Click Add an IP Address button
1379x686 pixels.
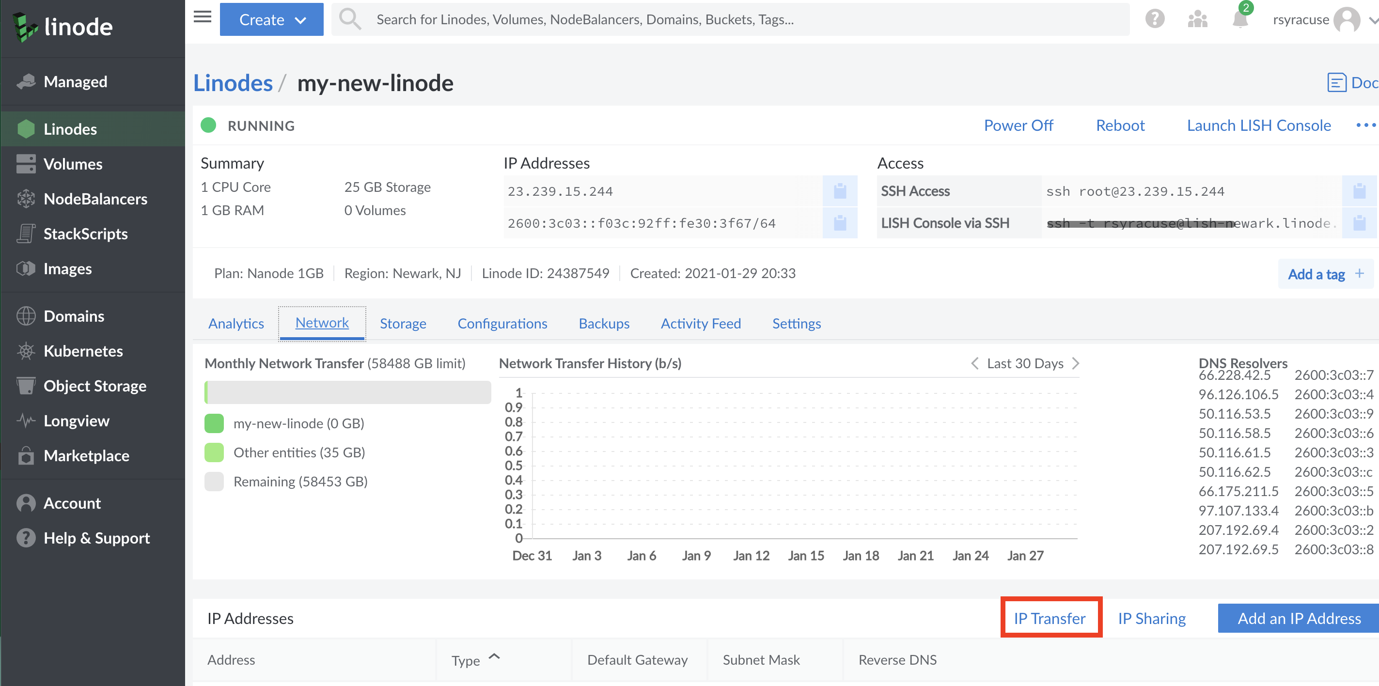click(1299, 618)
